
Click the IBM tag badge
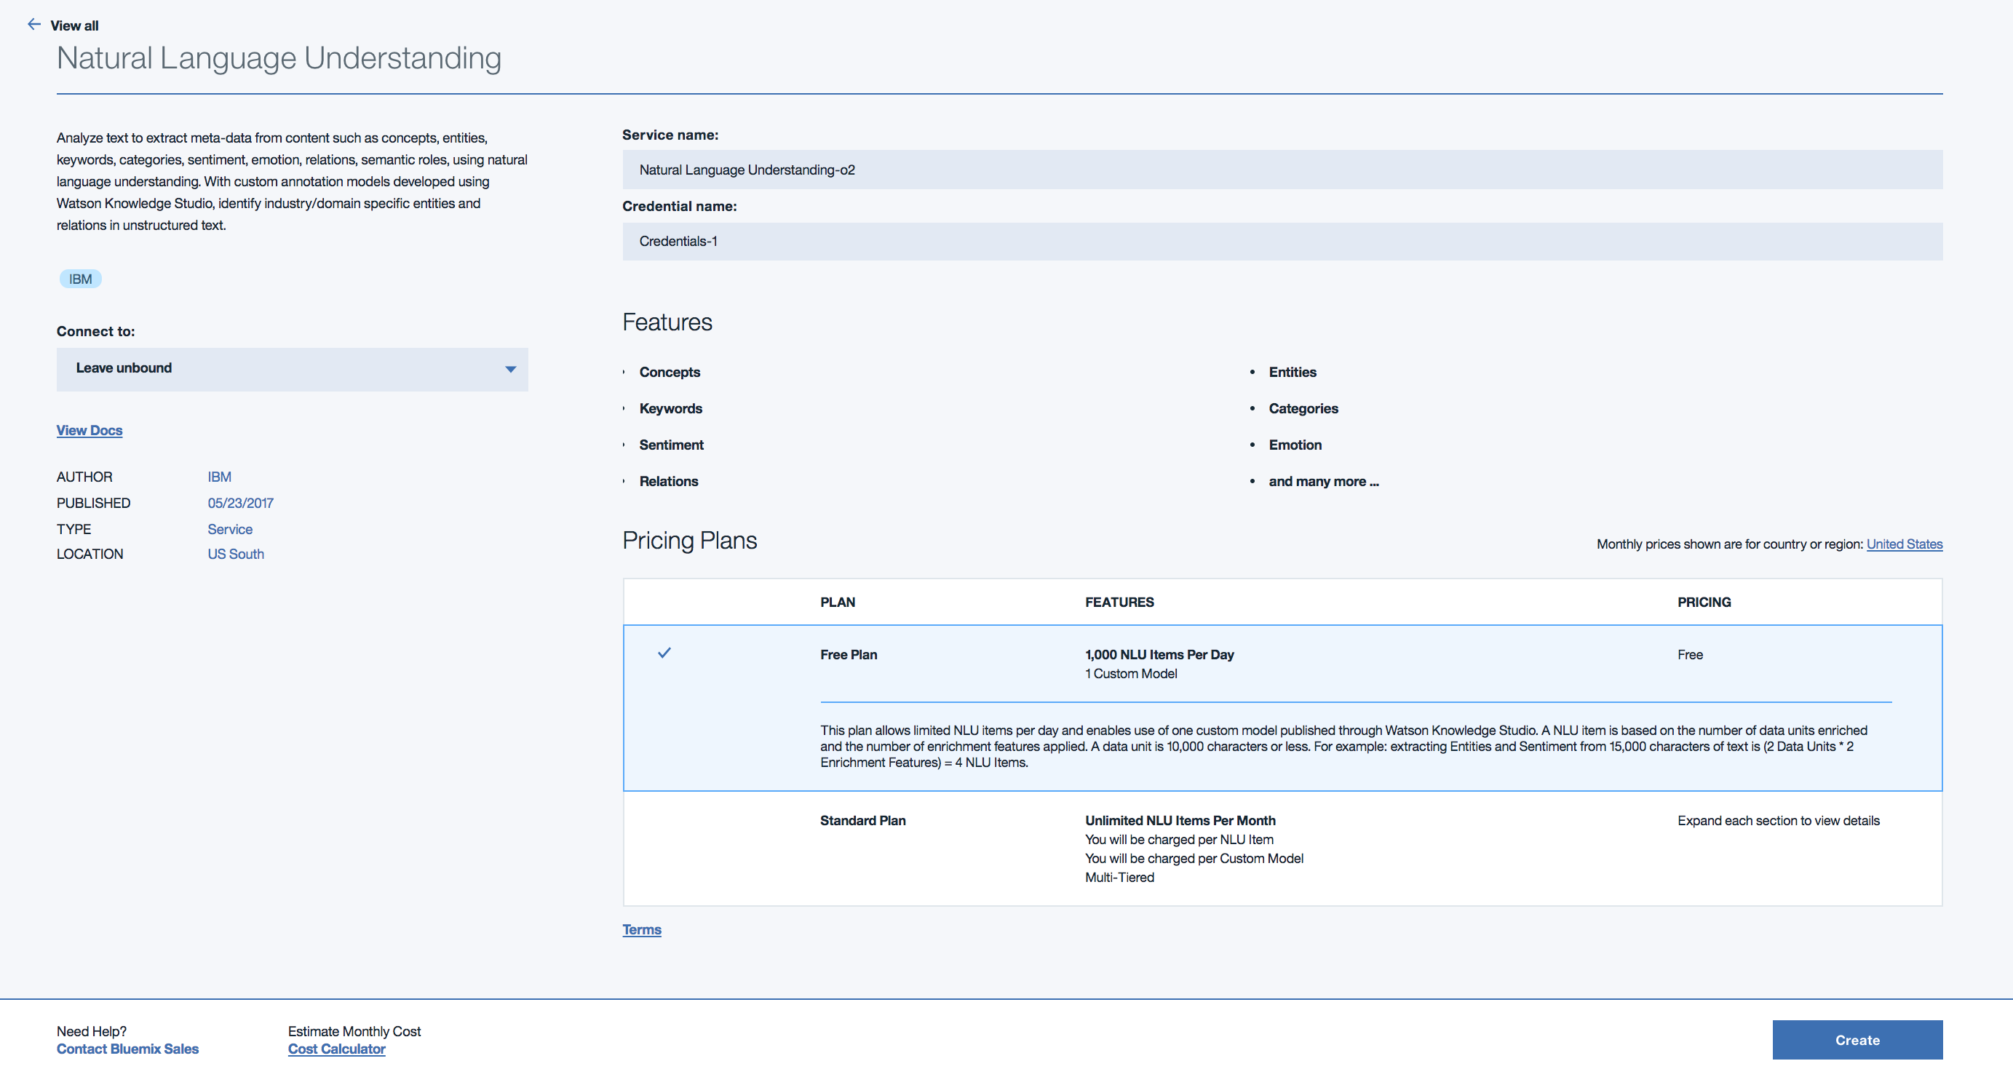pyautogui.click(x=80, y=279)
